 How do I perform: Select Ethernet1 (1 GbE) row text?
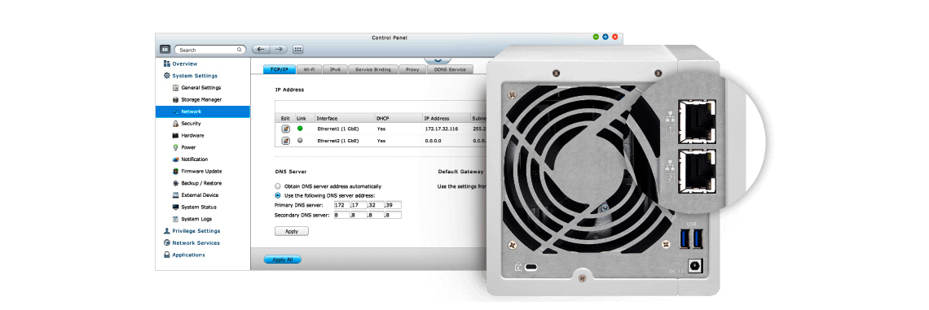[x=338, y=129]
